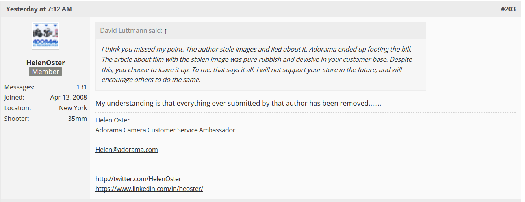The image size is (525, 202).
Task: Click the Messages label in user info
Action: 19,87
